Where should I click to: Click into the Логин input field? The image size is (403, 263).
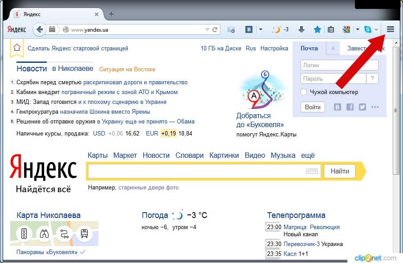[x=339, y=65]
